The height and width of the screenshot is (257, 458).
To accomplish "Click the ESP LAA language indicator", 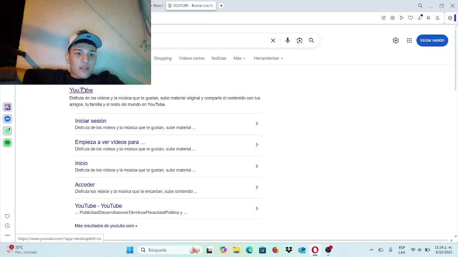I will [x=402, y=250].
